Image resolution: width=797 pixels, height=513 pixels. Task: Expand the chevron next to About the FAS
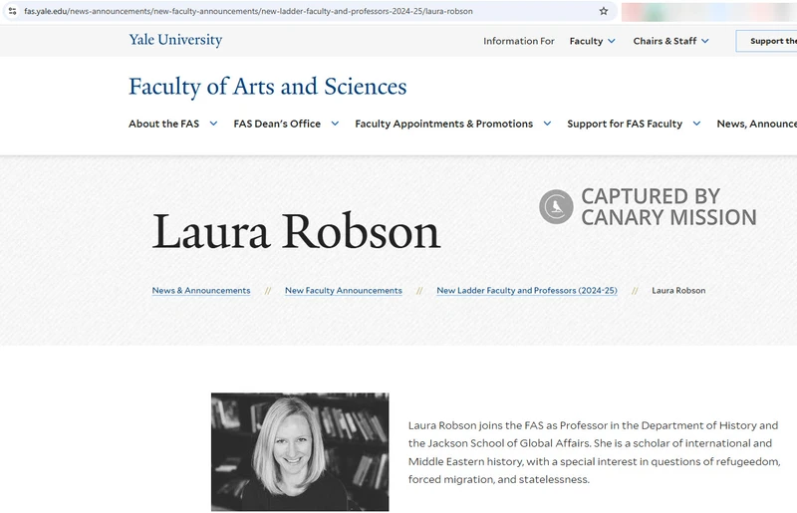[213, 124]
